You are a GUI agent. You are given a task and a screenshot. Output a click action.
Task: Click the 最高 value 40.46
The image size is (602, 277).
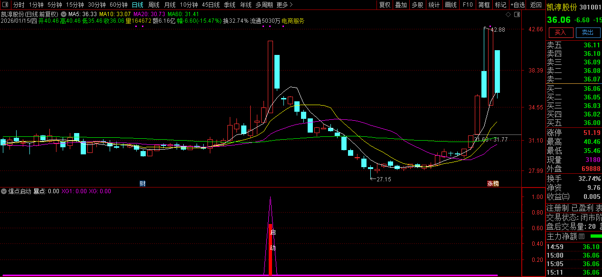point(592,142)
